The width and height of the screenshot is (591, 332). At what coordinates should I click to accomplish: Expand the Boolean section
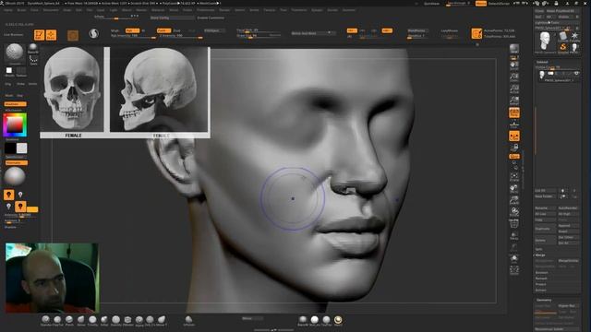pos(542,273)
